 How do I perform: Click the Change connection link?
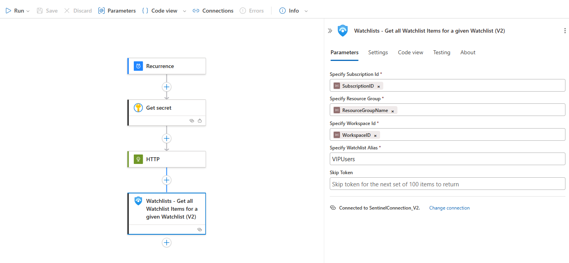tap(449, 208)
